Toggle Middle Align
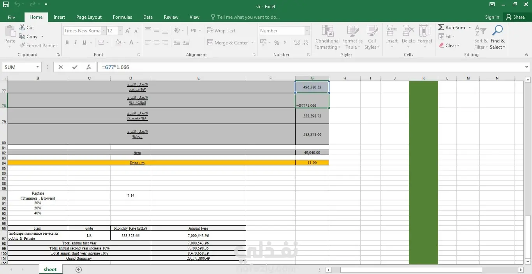Viewport: 532px width, 274px height. 157,30
